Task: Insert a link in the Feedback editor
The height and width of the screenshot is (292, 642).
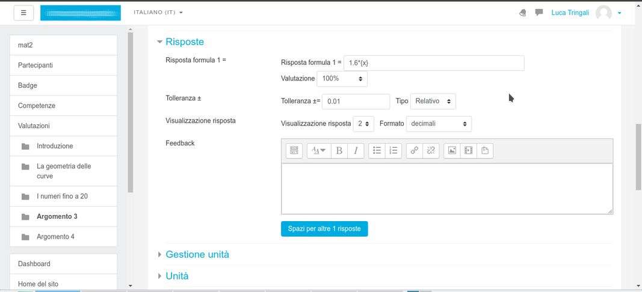Action: [415, 150]
